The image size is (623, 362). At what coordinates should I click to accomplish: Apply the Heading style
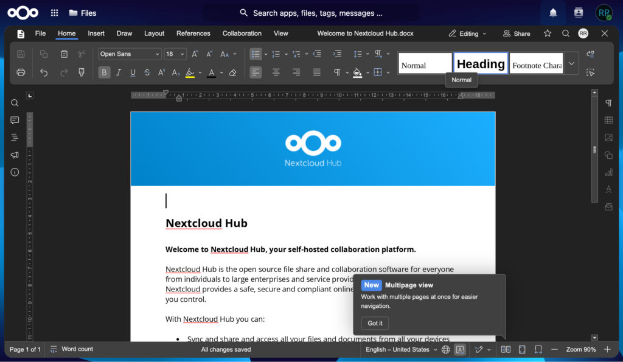tap(481, 64)
